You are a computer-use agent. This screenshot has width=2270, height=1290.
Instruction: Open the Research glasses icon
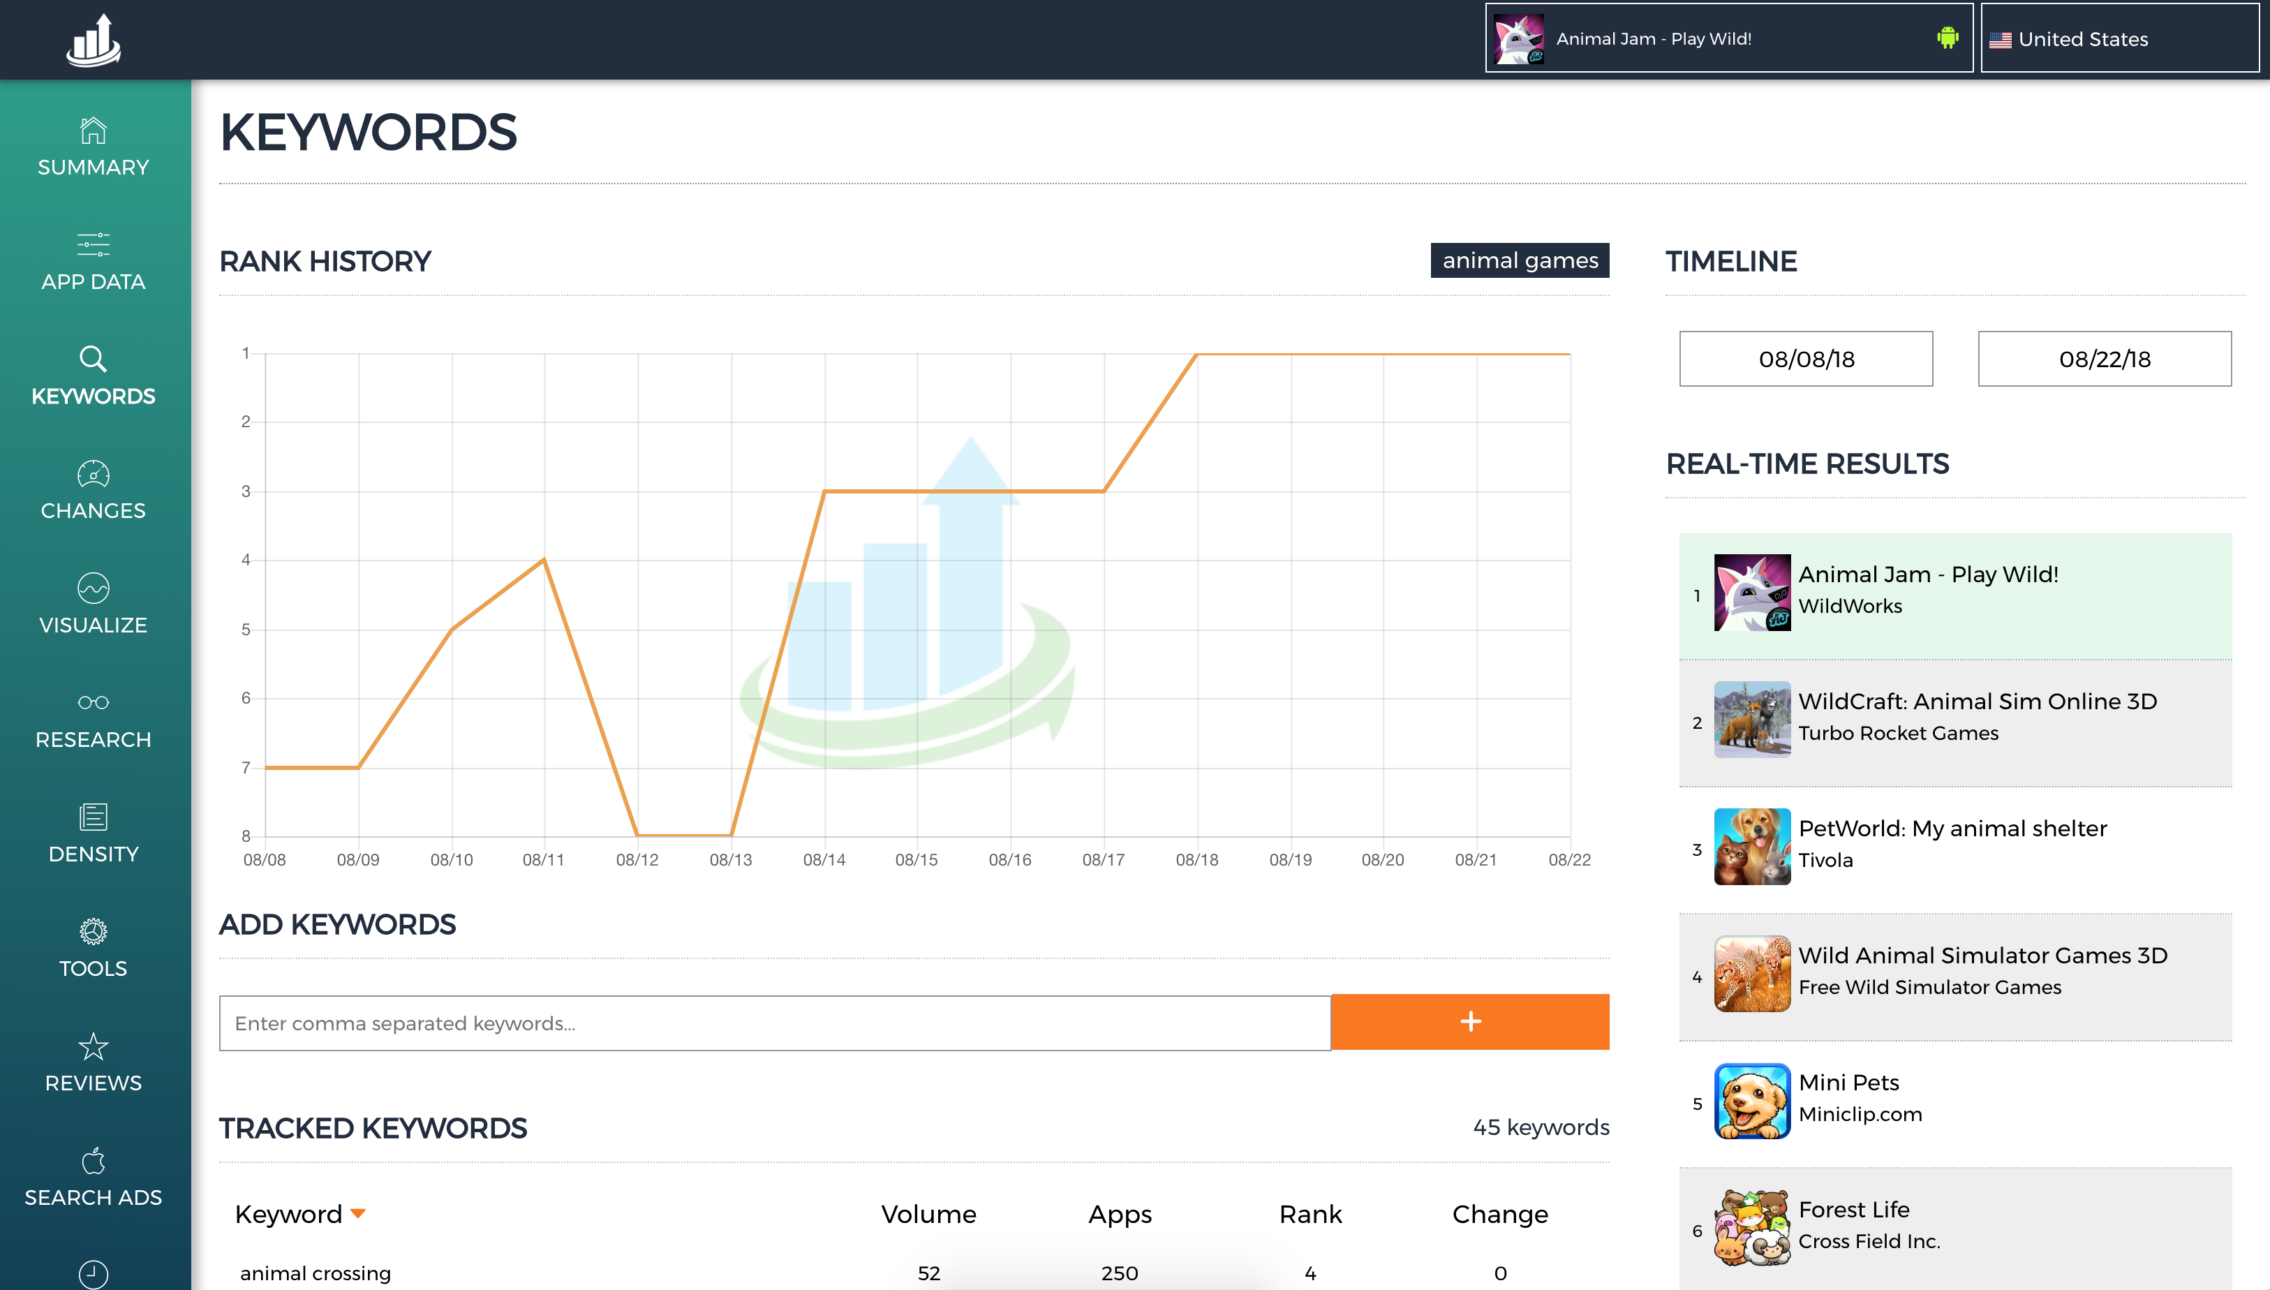point(93,702)
